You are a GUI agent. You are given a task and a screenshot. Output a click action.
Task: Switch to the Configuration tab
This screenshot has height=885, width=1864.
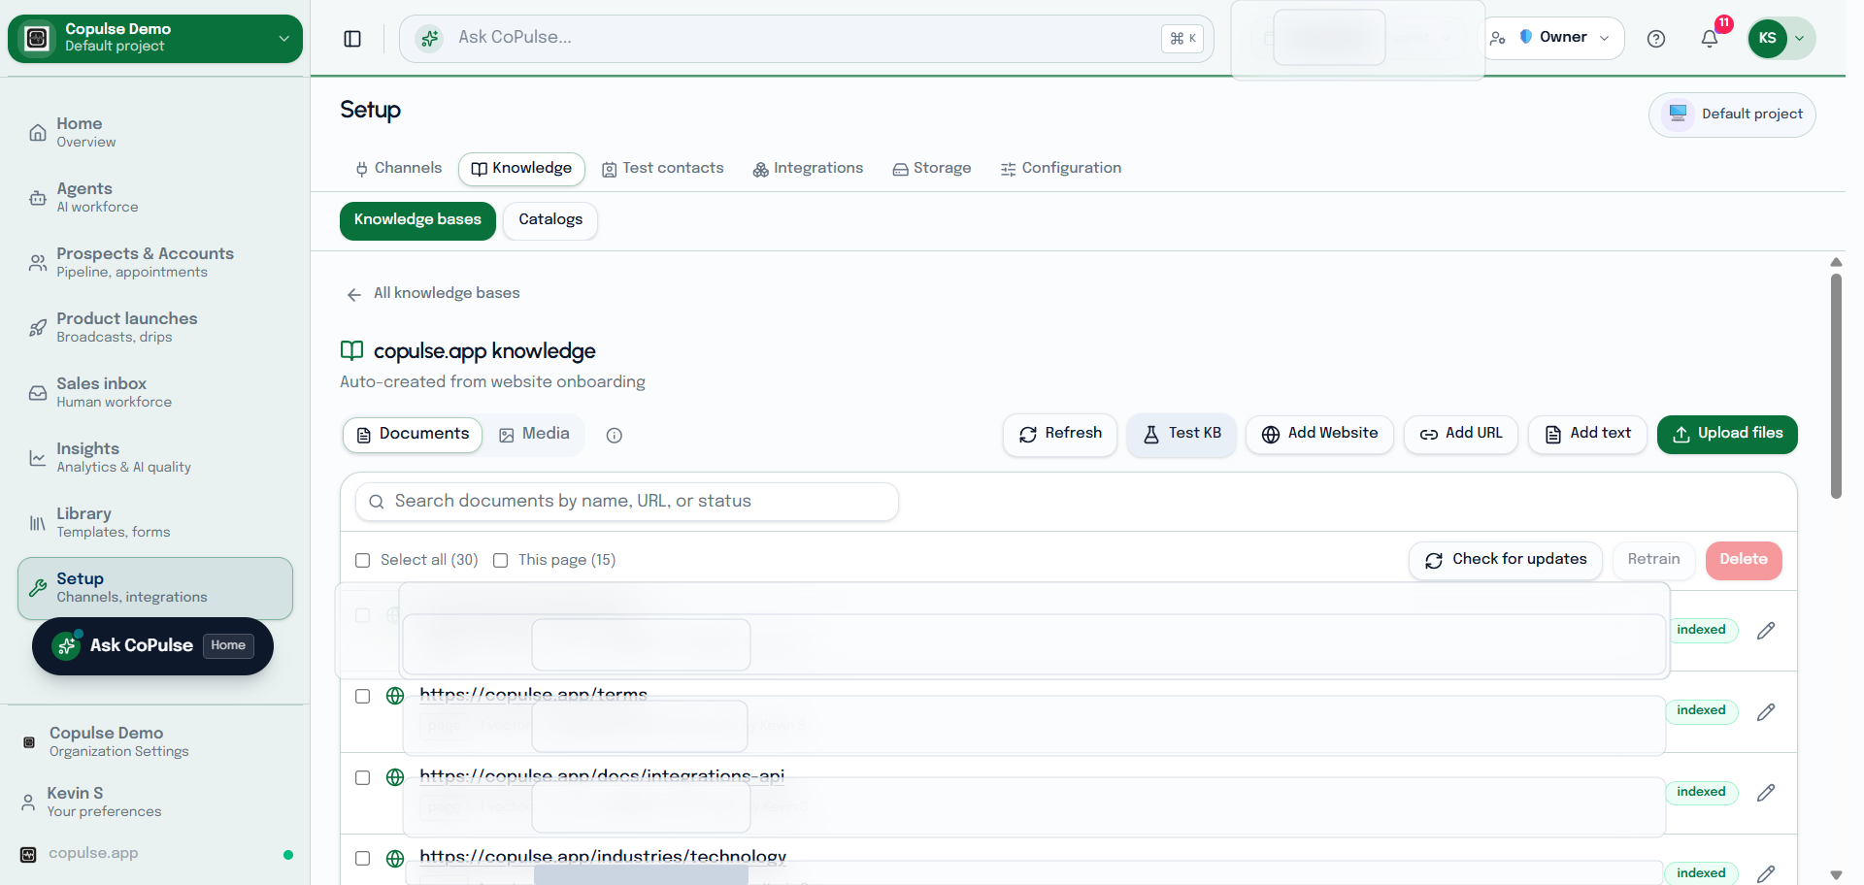[x=1061, y=168]
